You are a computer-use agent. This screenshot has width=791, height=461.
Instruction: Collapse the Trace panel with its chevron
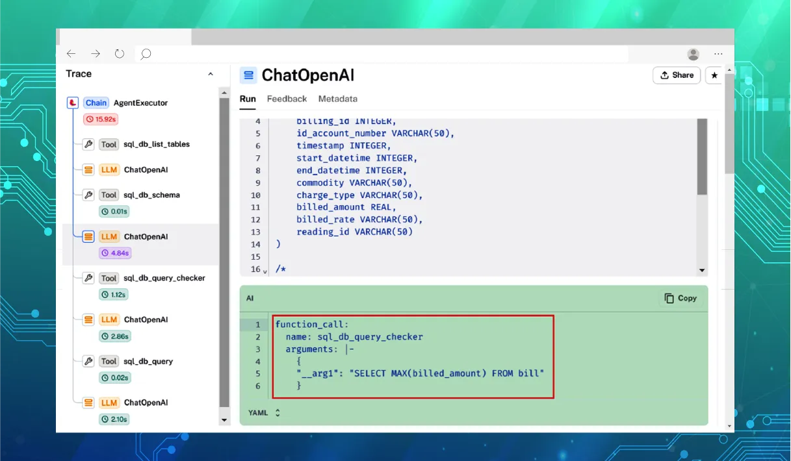[211, 74]
